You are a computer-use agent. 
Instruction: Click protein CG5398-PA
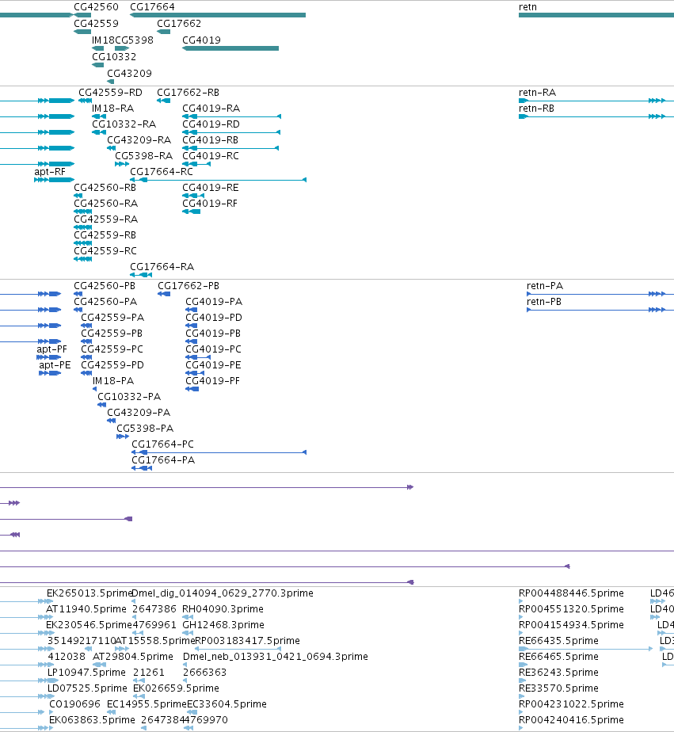pyautogui.click(x=145, y=429)
